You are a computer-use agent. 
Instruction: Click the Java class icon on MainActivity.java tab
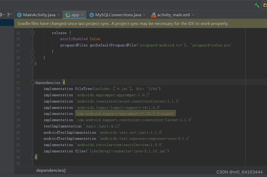[19, 15]
